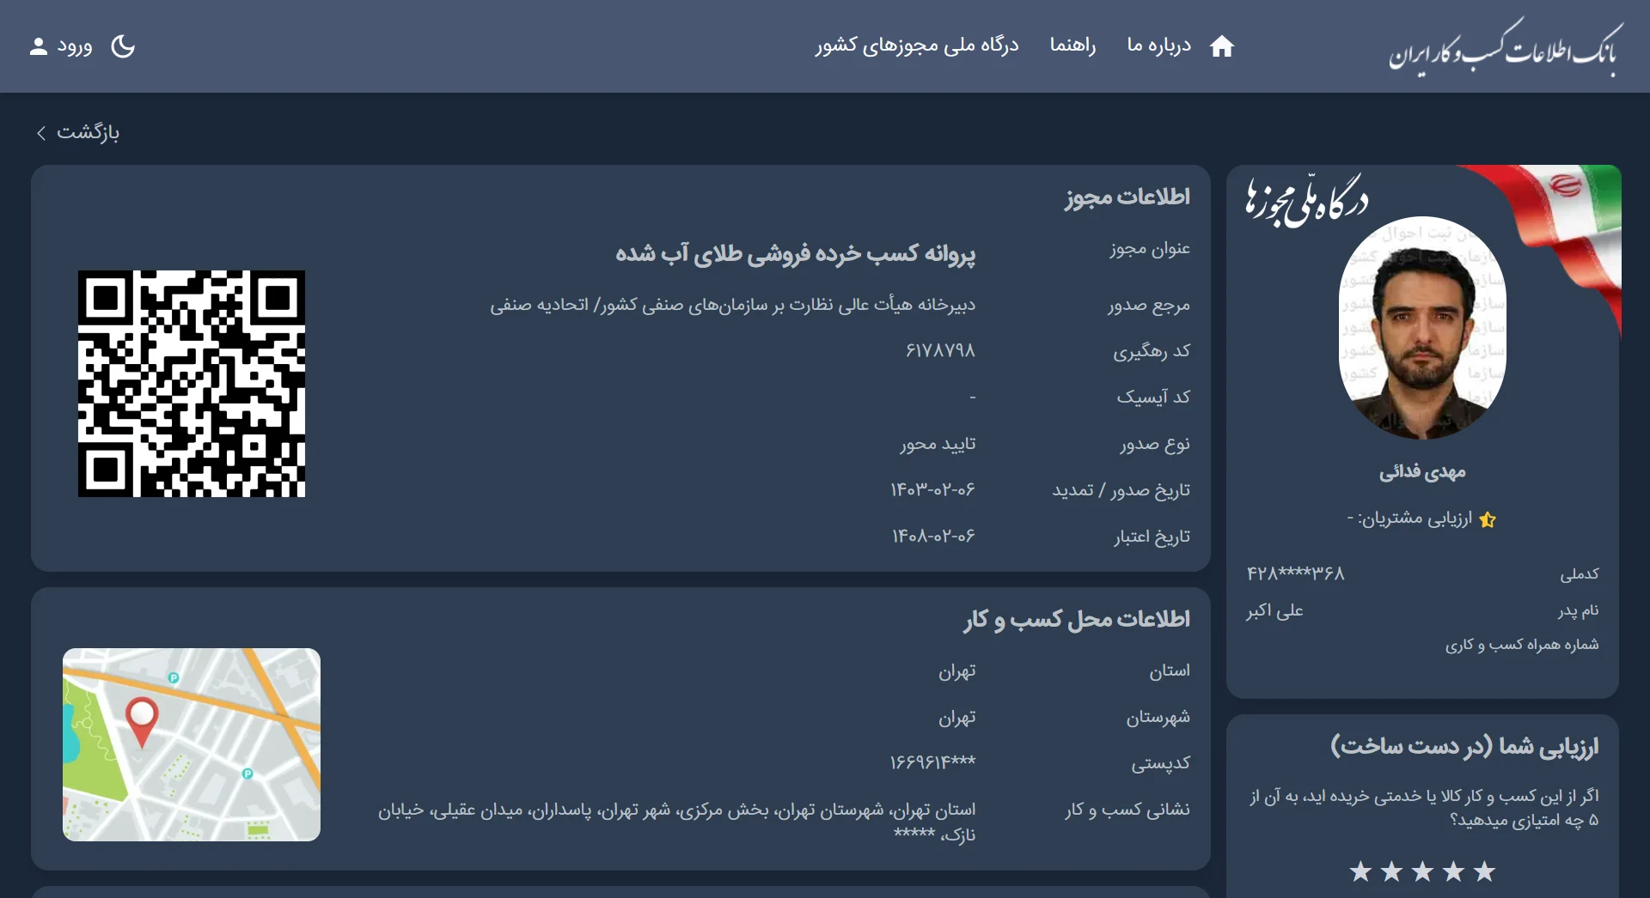Select father name علی اکبر
Viewport: 1650px width, 898px height.
point(1274,610)
